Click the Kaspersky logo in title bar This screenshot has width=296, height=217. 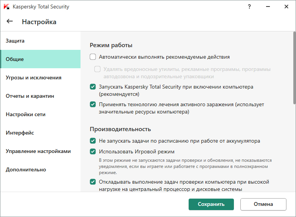6,7
